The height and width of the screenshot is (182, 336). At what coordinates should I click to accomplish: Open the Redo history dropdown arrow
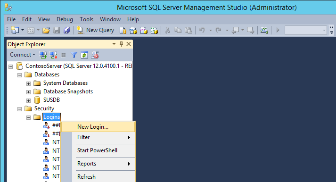coord(227,31)
